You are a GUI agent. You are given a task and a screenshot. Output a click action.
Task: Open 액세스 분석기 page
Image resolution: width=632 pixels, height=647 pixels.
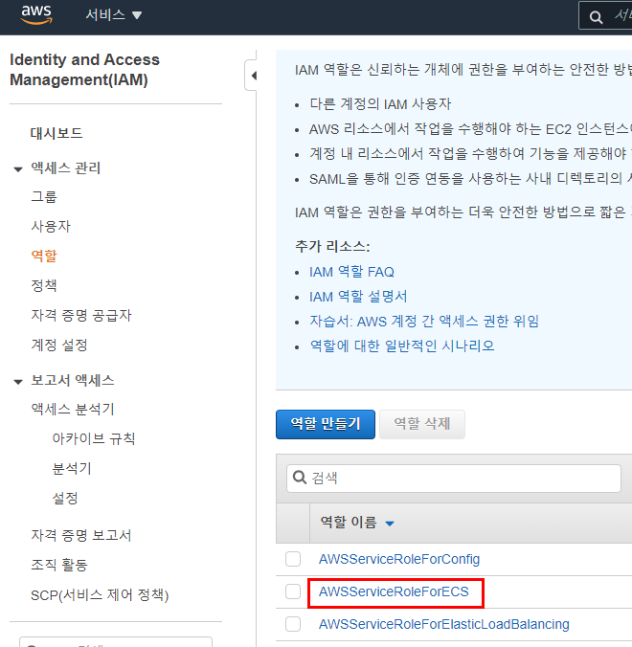tap(72, 409)
